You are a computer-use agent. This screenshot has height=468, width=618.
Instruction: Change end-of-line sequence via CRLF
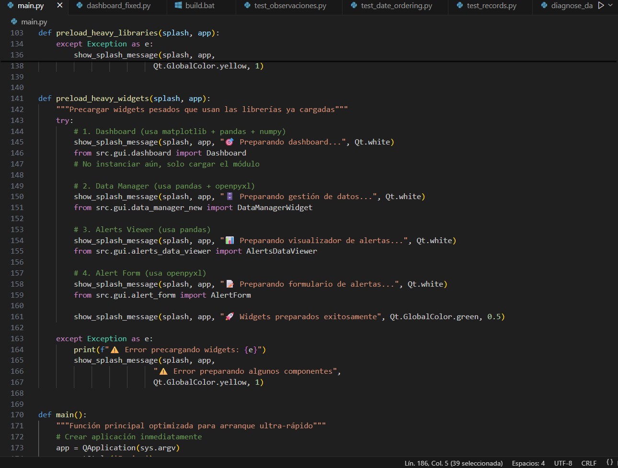589,463
